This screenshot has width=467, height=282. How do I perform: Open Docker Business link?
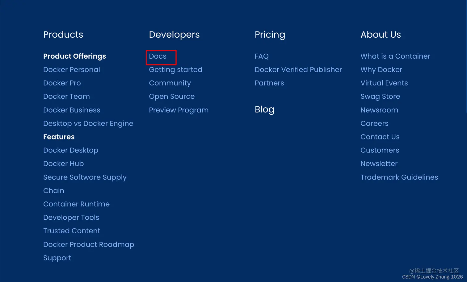pos(72,110)
